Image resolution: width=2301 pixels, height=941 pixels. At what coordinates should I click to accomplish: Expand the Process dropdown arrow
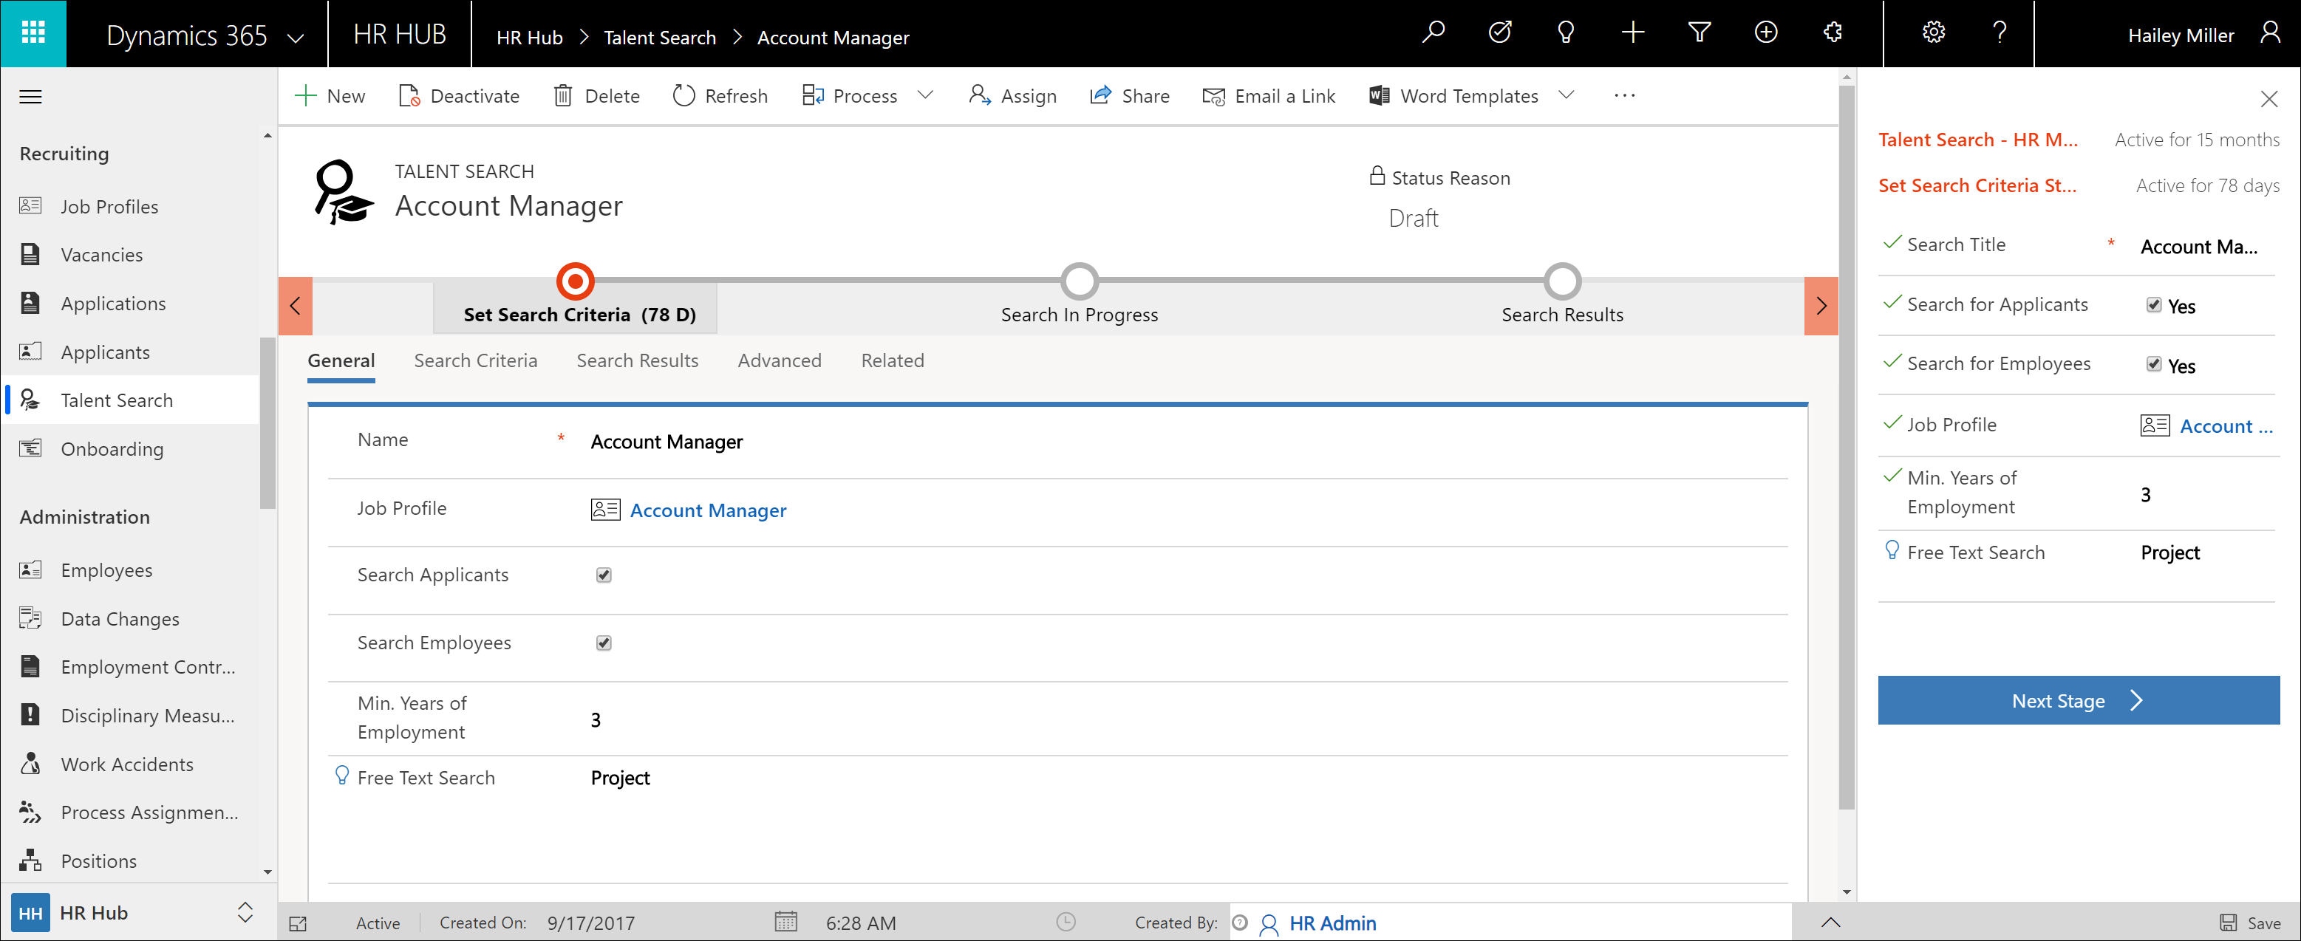click(927, 95)
